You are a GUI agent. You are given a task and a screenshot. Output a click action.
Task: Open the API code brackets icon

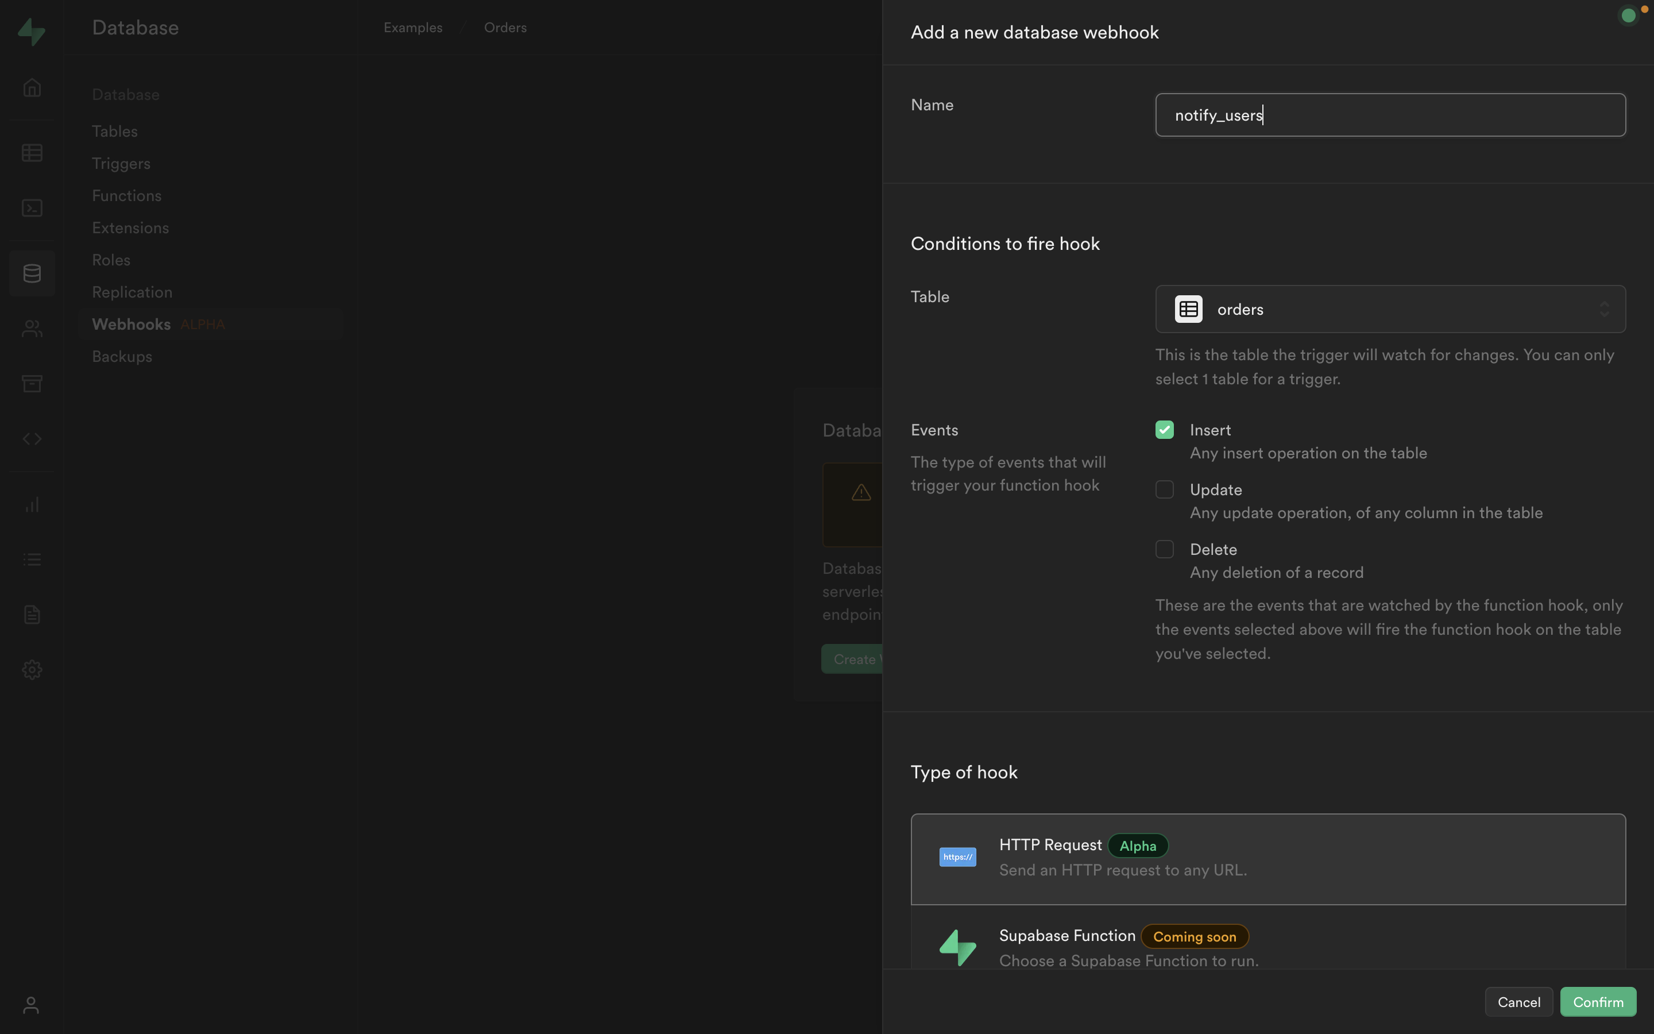[x=32, y=439]
